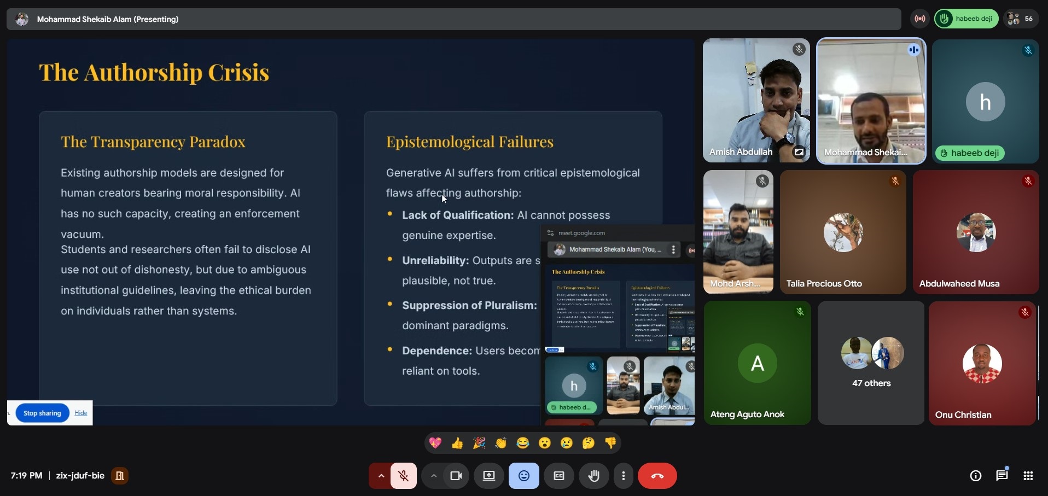Click Stop sharing button

tap(42, 413)
